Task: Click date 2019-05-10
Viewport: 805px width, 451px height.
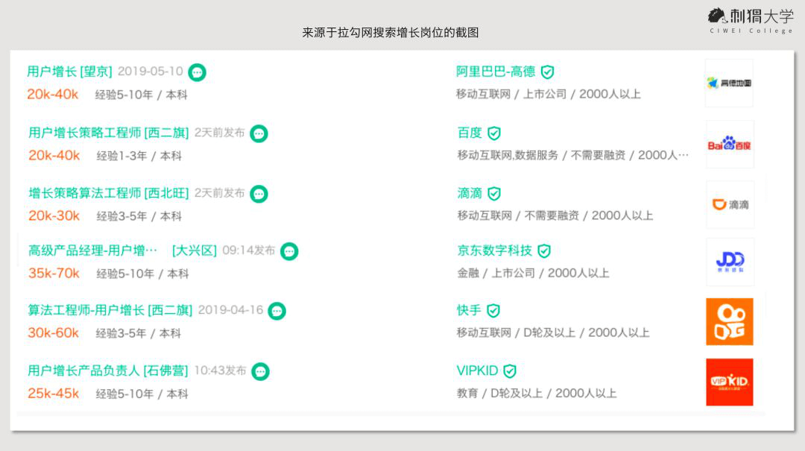Action: pyautogui.click(x=151, y=72)
